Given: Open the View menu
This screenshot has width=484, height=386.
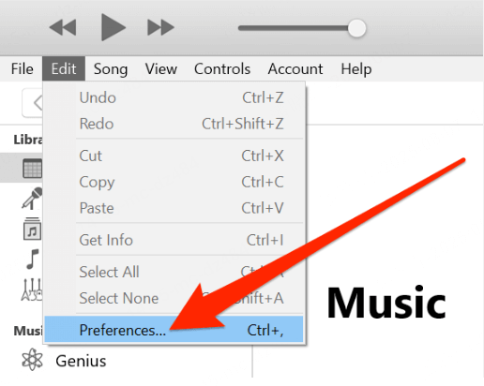Looking at the screenshot, I should click(161, 68).
